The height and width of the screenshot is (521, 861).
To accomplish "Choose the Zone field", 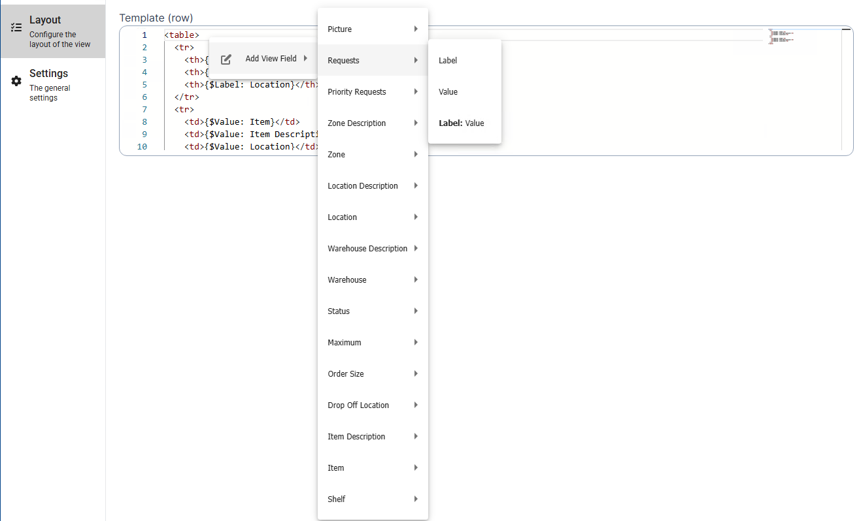I will [373, 154].
